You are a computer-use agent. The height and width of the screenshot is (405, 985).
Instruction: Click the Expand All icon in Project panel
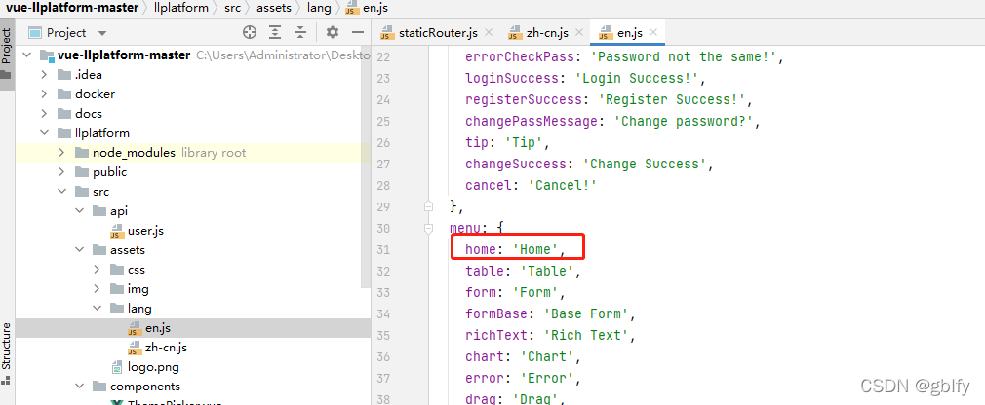click(275, 32)
